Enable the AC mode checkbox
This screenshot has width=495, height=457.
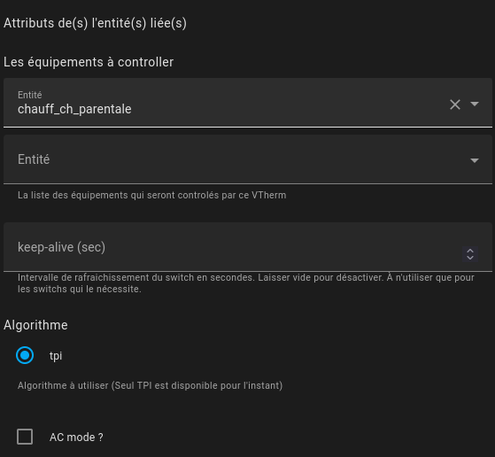(x=25, y=437)
